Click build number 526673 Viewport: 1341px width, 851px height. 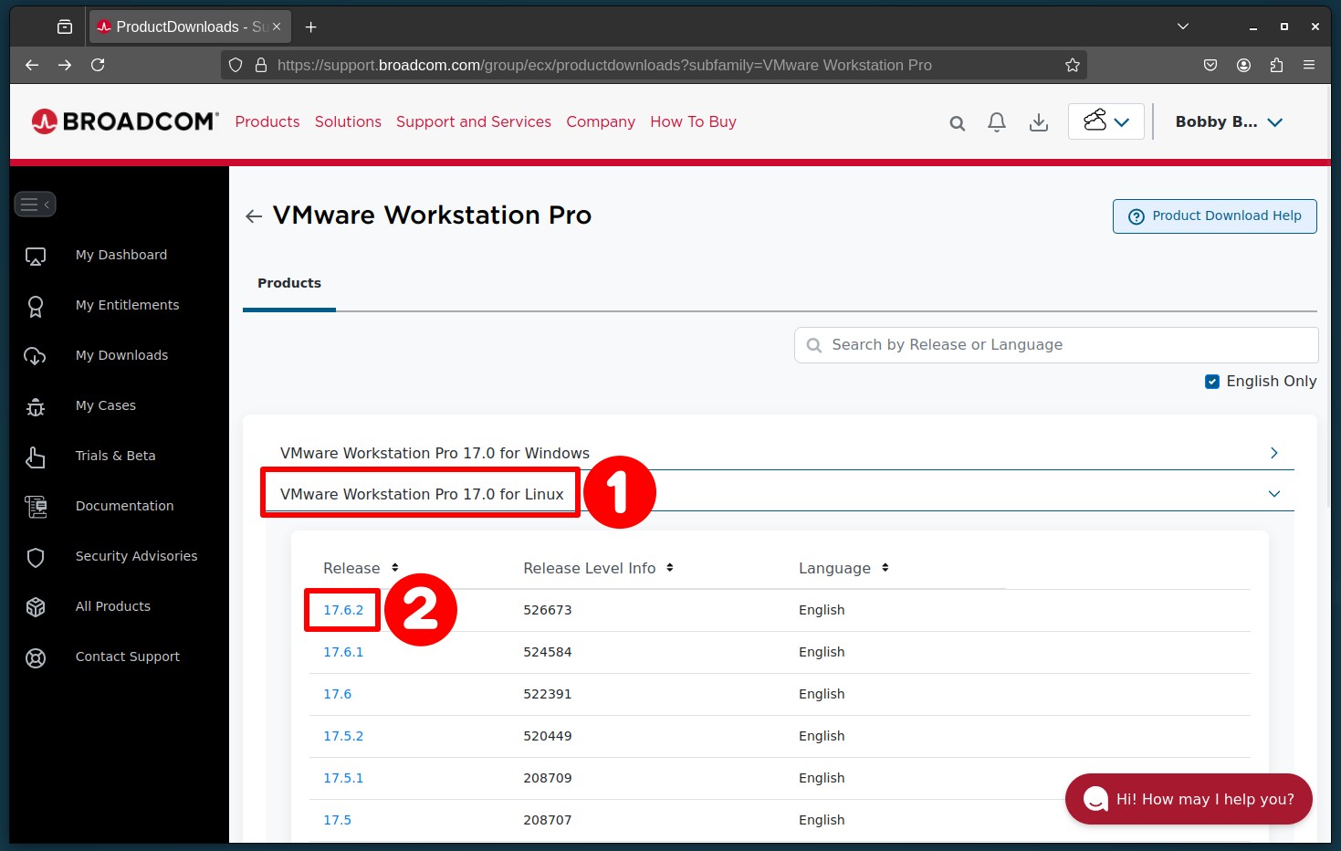point(548,610)
